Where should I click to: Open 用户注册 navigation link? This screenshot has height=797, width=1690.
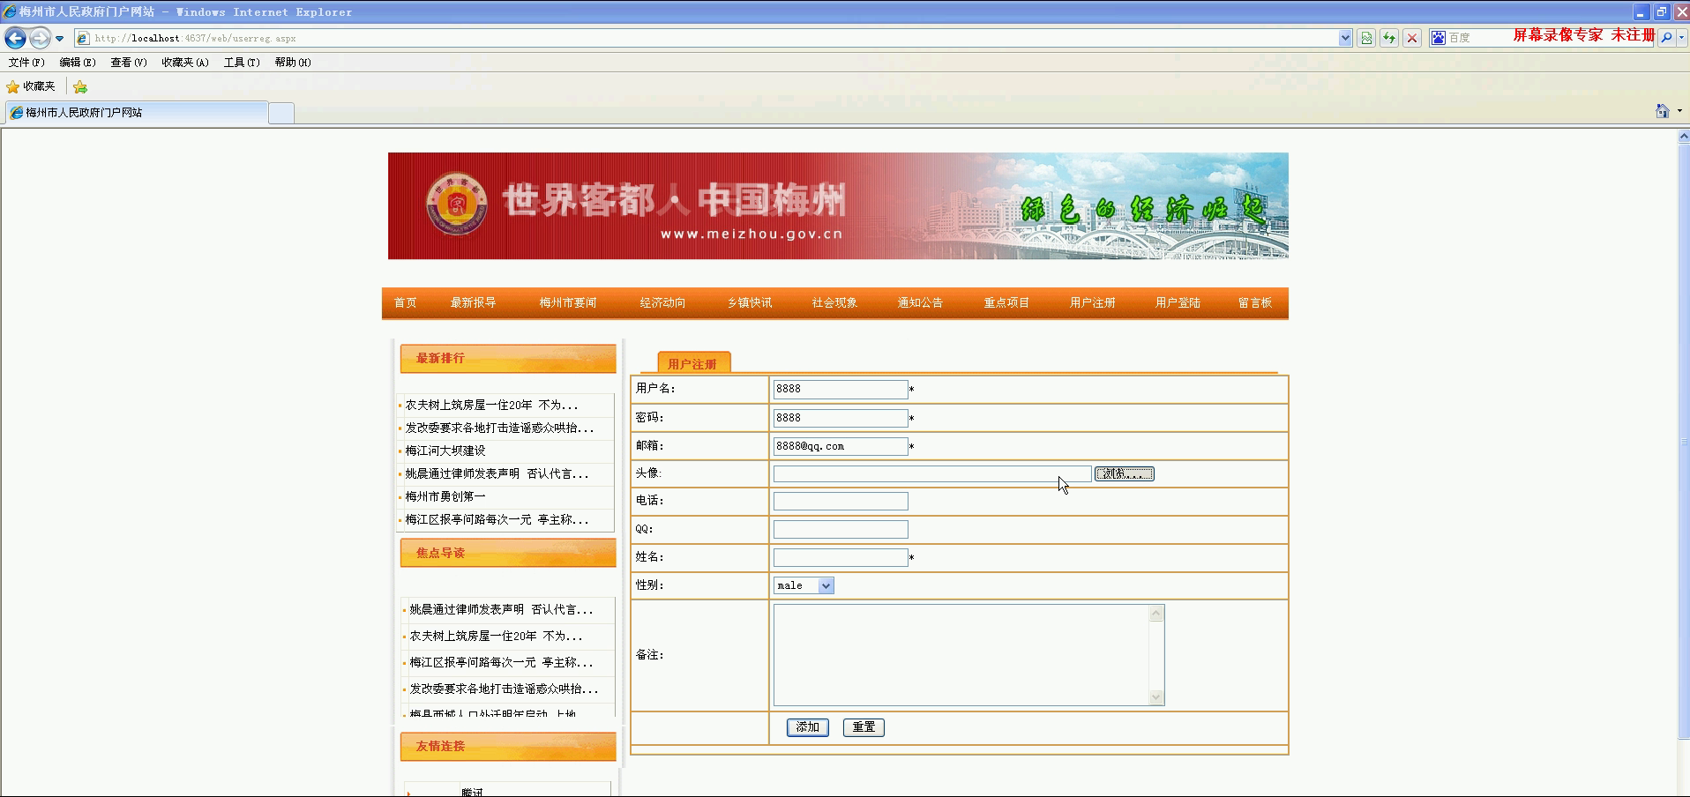(x=1093, y=302)
